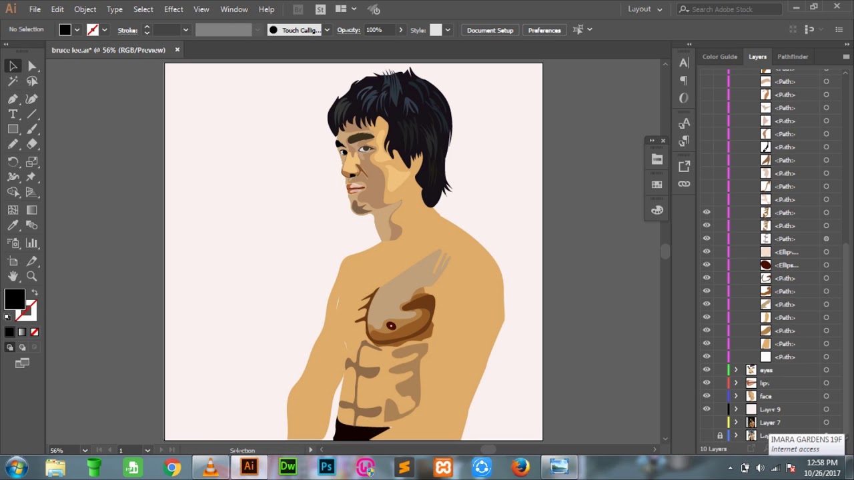
Task: Hide the face layer
Action: point(707,396)
